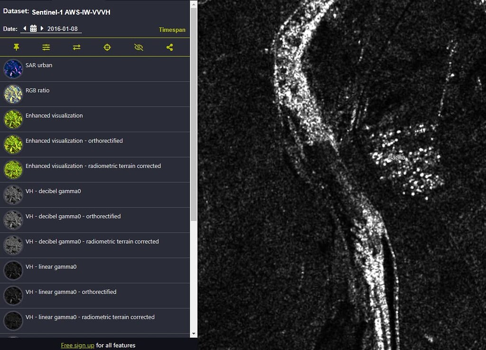The image size is (486, 350).
Task: Pin this visualization to favorites
Action: coord(16,47)
